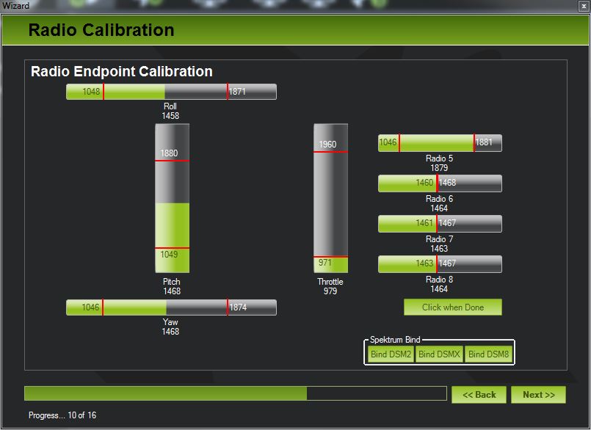
Task: Click the Radio 7 value 1463
Action: pyautogui.click(x=439, y=249)
